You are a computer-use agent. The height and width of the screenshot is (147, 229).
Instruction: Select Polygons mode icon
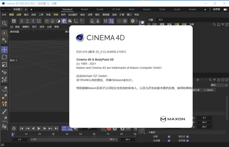click(58, 21)
